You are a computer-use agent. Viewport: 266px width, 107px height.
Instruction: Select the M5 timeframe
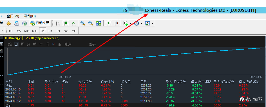[x=19, y=31]
